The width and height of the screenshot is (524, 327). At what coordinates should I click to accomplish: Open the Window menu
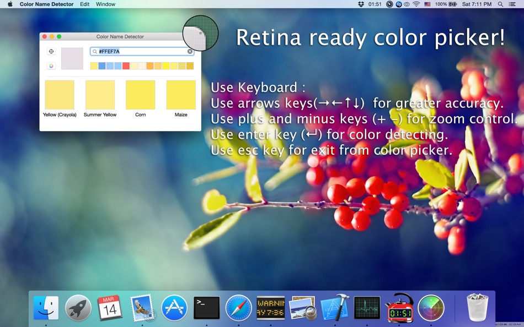105,4
